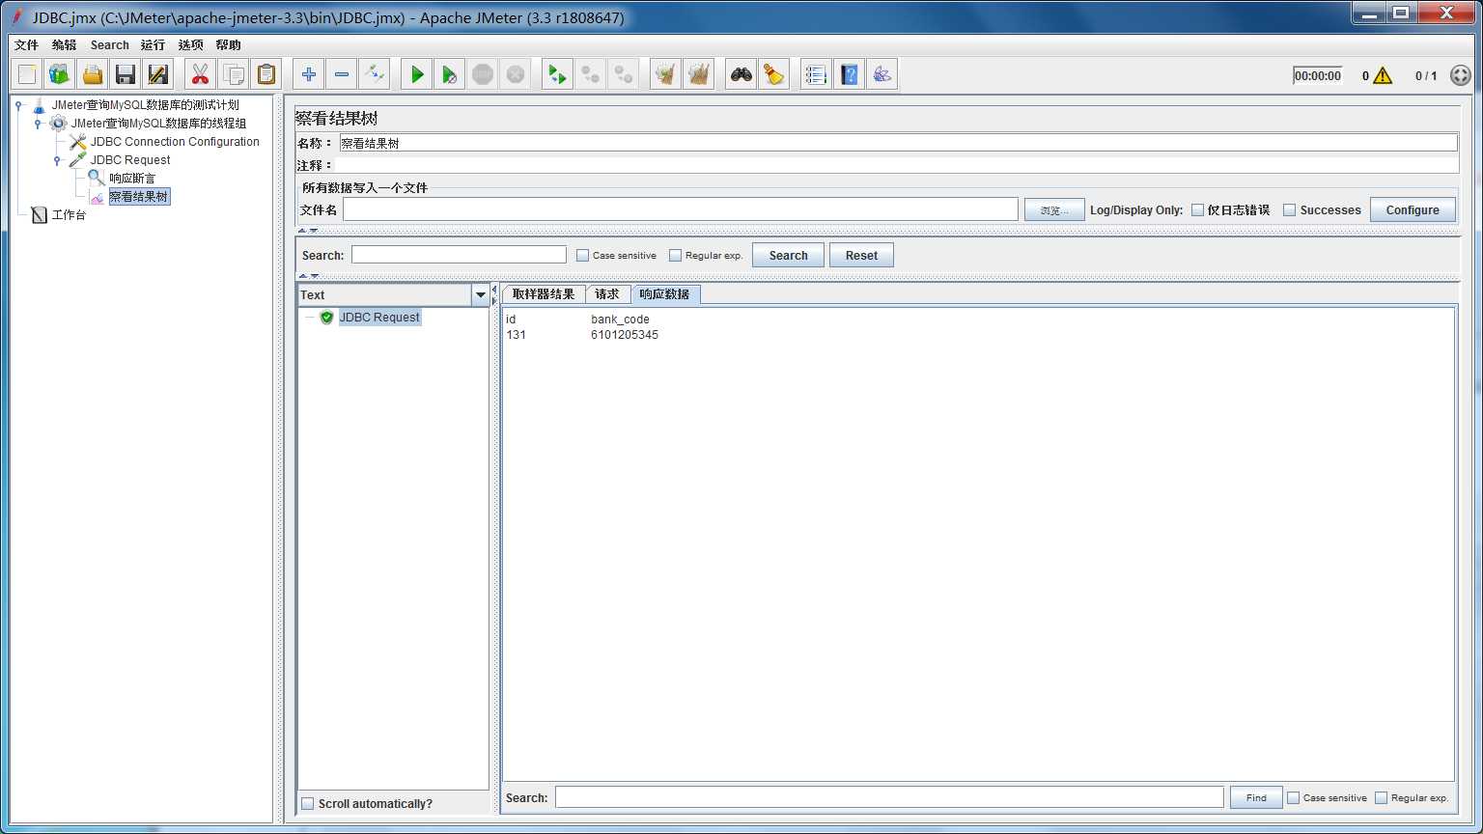Collapse the test plan root node toggle
Screen dimensions: 1483x834
[19, 105]
